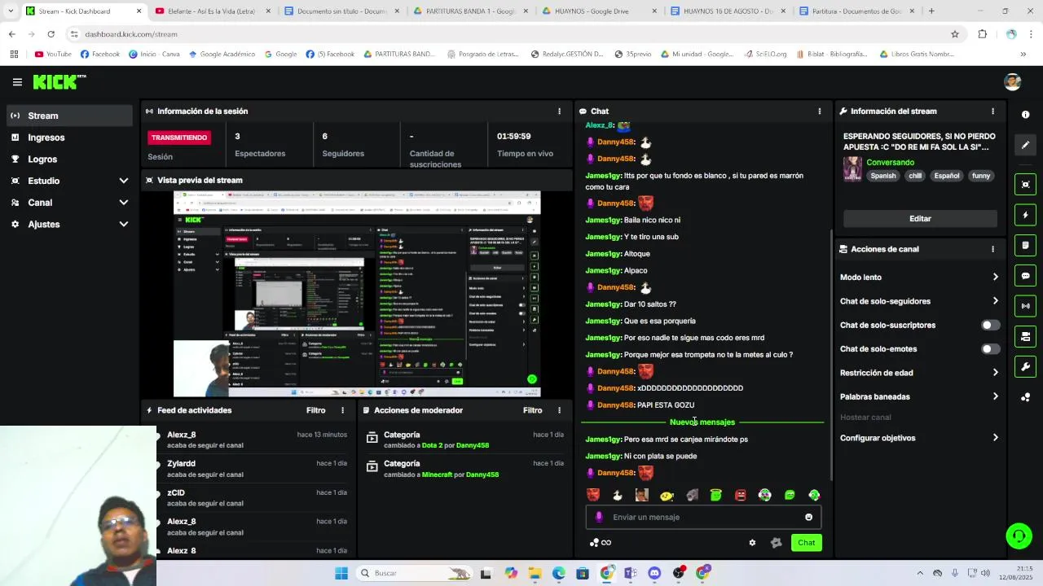
Task: Click the Enviar un mensaje field
Action: click(x=703, y=517)
